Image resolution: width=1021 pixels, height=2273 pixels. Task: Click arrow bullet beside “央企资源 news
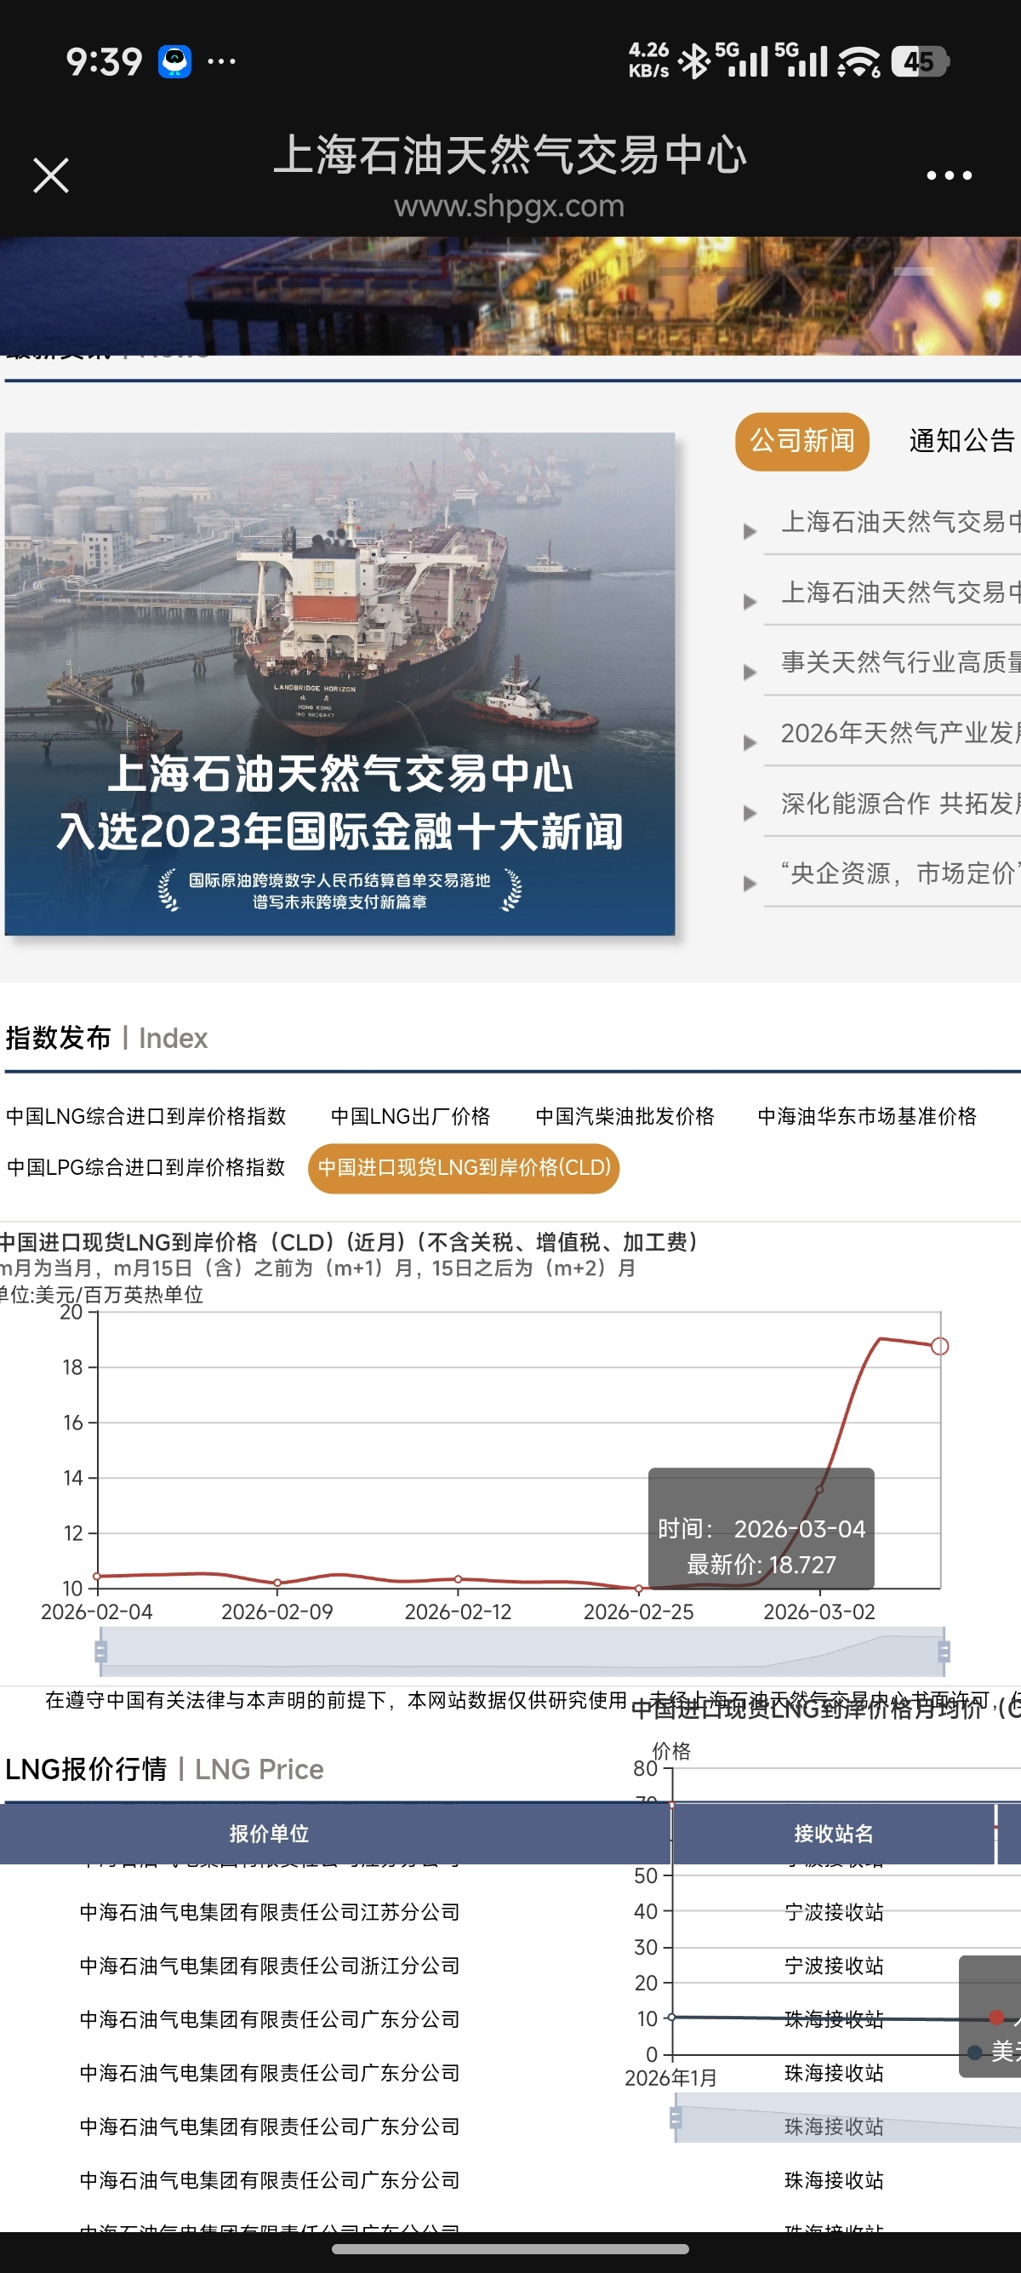click(x=750, y=885)
